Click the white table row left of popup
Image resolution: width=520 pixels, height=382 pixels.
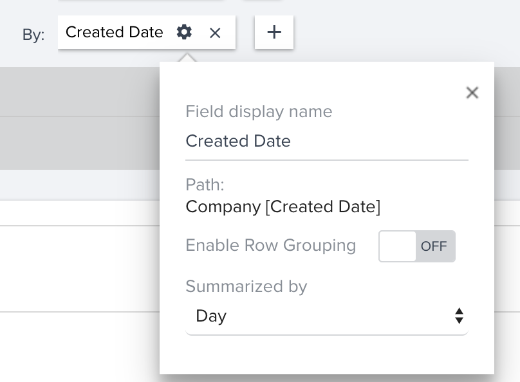[x=80, y=269]
